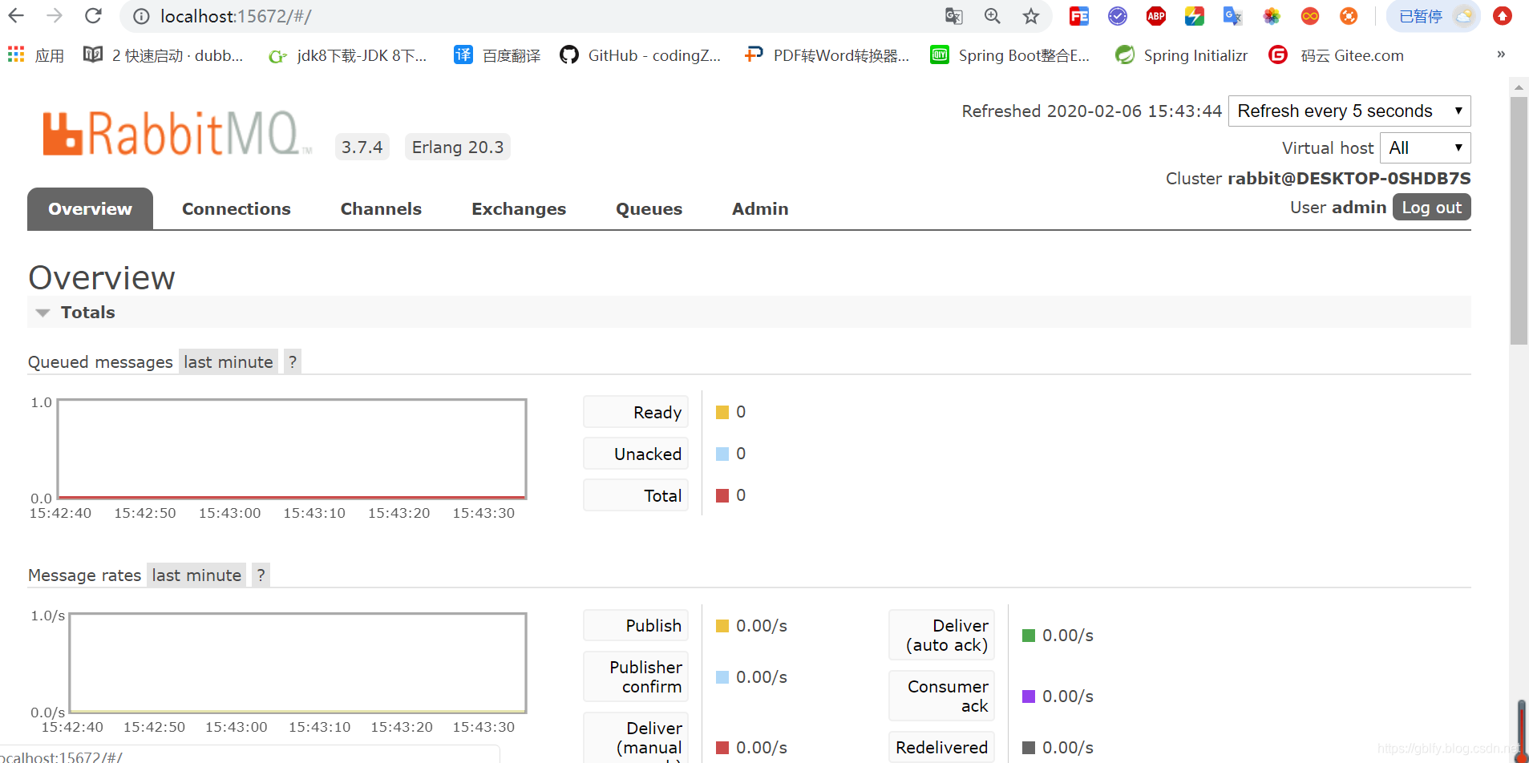Click the multicolor flower extension icon
This screenshot has height=763, width=1529.
(1272, 16)
